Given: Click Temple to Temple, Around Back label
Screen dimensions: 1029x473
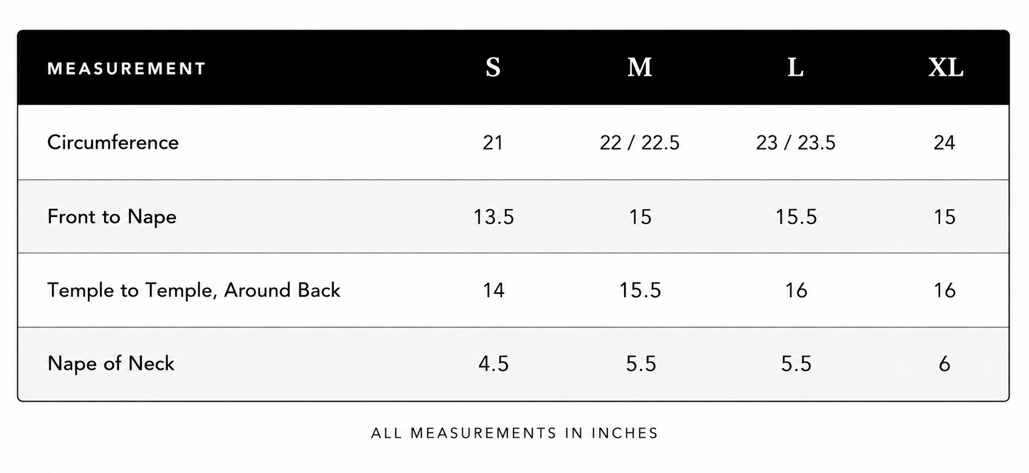Looking at the screenshot, I should (x=194, y=290).
